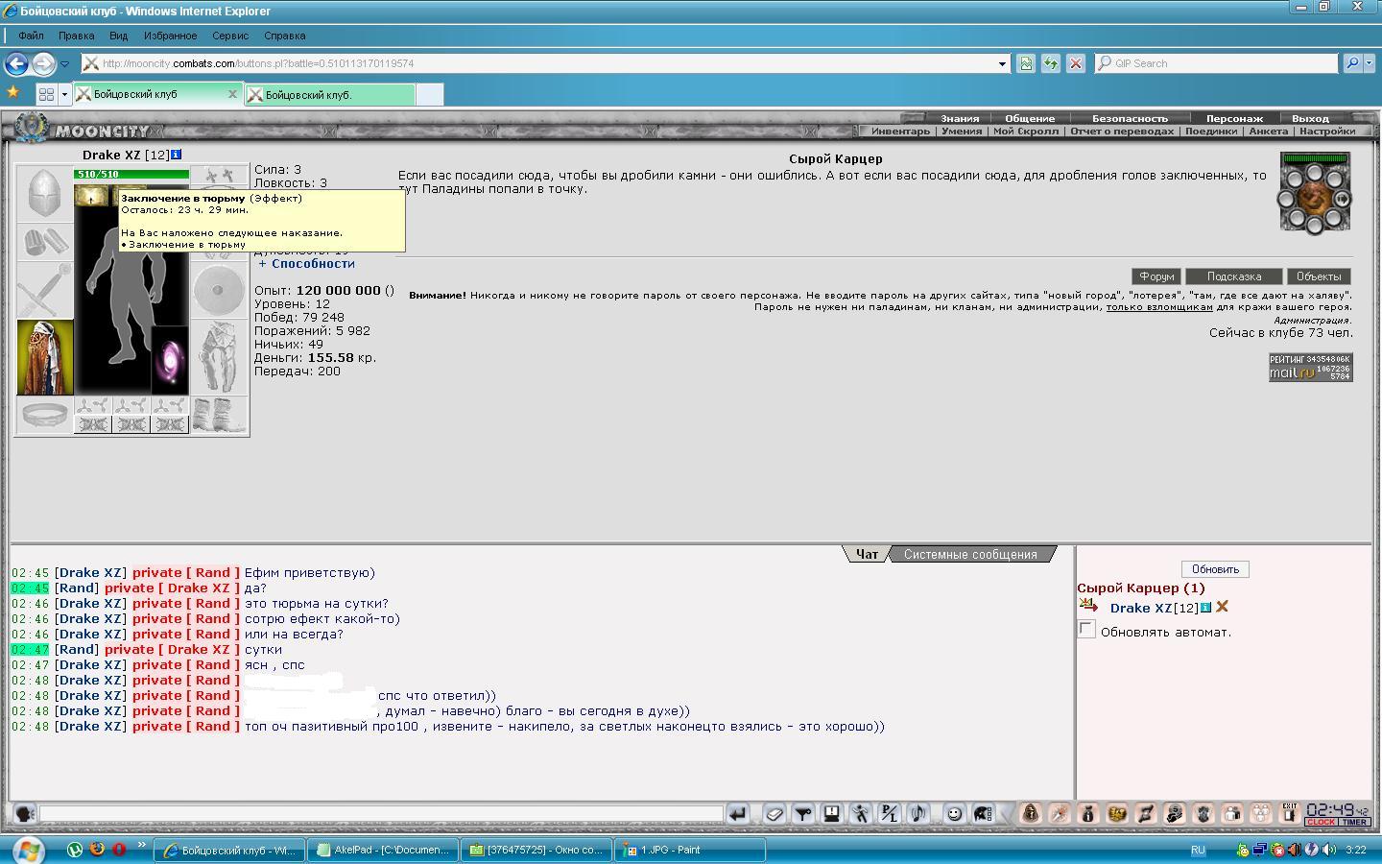Switch to the Системные сообщения tab

(x=970, y=554)
